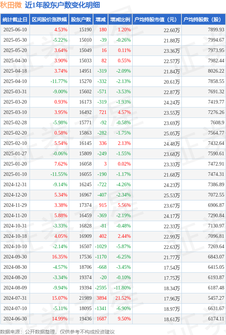This screenshot has width=226, height=335.
Task: Click the 近1年股东户数变化明细 title text
Action: tap(62, 5)
